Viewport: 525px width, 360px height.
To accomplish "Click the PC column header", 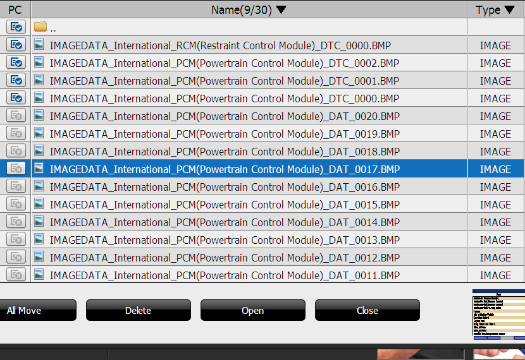I will coord(15,9).
